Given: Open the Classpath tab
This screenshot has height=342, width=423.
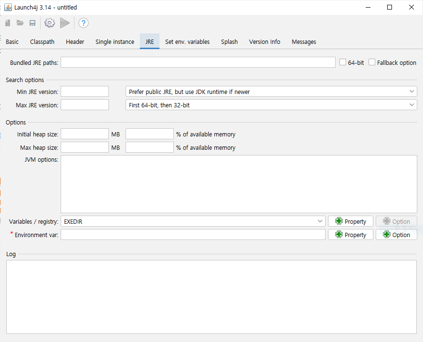Looking at the screenshot, I should pos(42,42).
